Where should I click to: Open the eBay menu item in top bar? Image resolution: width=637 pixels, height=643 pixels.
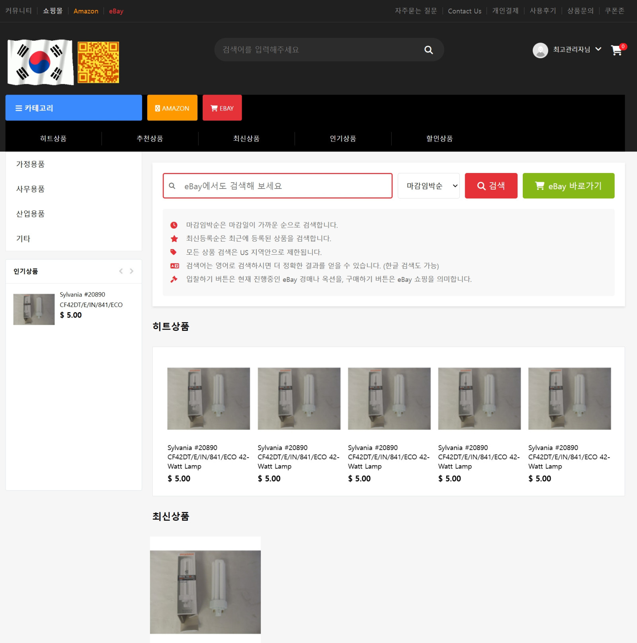click(115, 11)
